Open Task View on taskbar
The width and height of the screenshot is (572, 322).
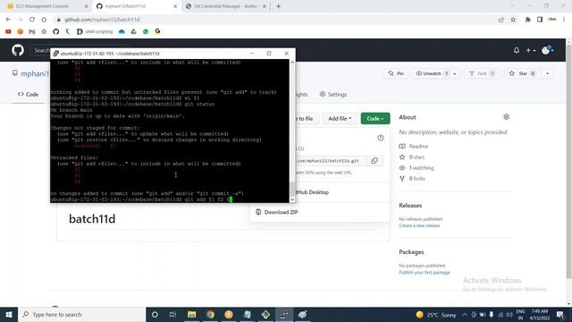click(x=172, y=314)
